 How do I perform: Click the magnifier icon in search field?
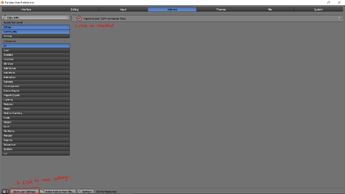point(5,18)
